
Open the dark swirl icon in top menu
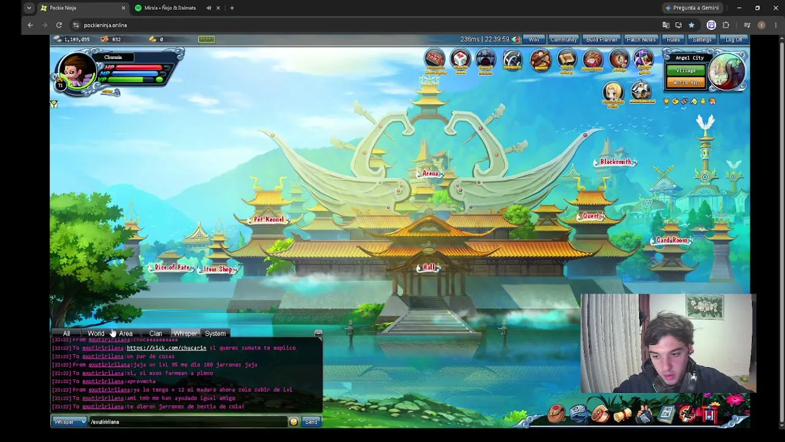click(512, 60)
